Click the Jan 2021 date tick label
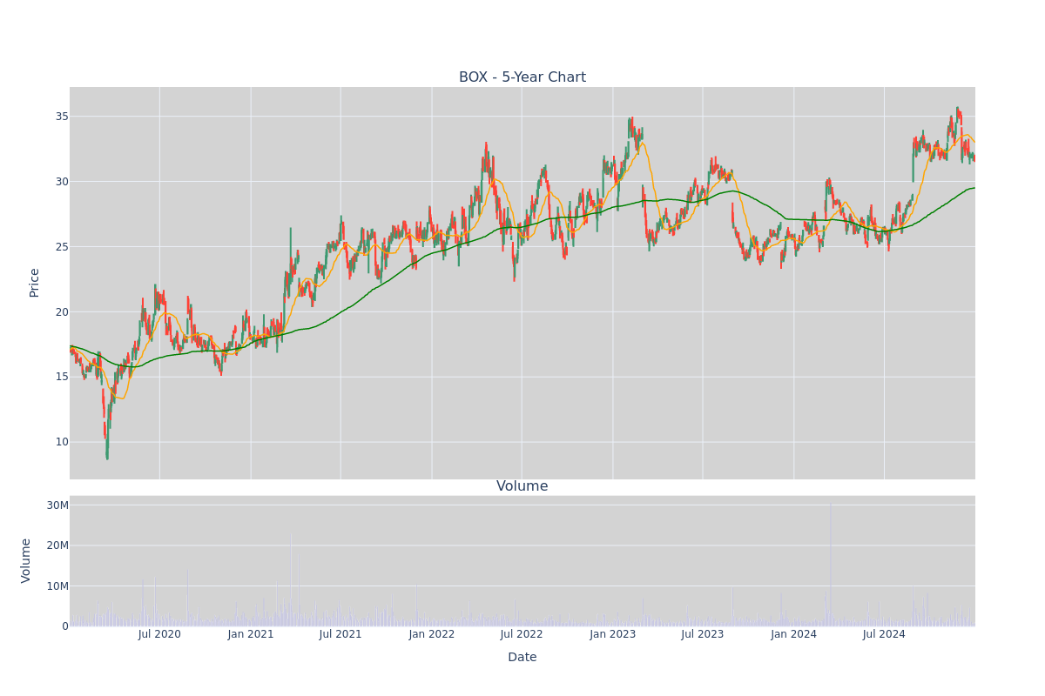The image size is (1045, 696). 251,634
